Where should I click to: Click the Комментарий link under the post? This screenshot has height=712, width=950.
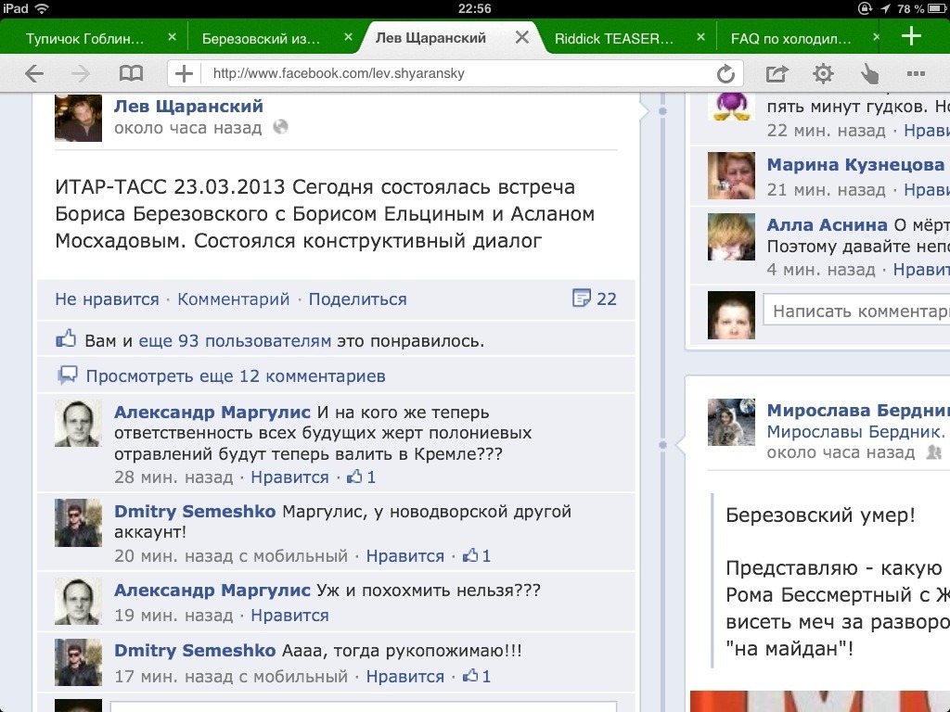pyautogui.click(x=233, y=299)
